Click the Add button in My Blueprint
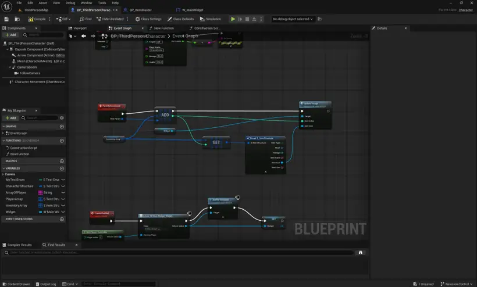Image resolution: width=477 pixels, height=287 pixels. pyautogui.click(x=11, y=118)
